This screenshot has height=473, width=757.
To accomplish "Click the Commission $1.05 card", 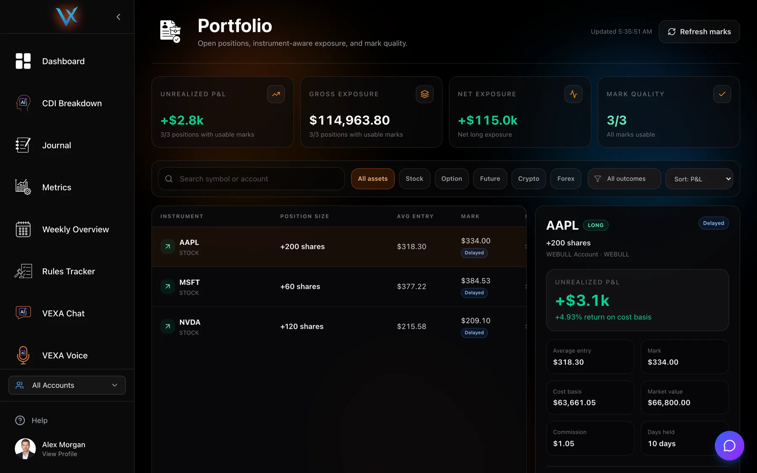I will tap(590, 438).
